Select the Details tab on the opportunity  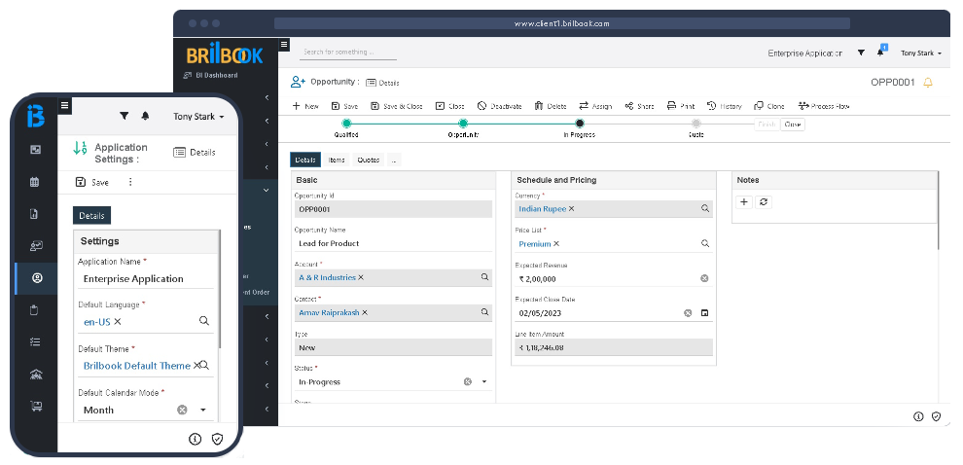tap(305, 160)
